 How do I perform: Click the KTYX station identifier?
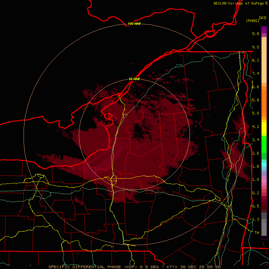coord(172,267)
